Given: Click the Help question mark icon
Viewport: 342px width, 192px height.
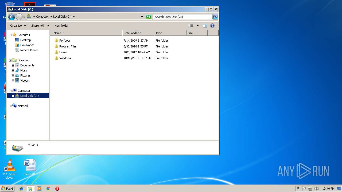Looking at the screenshot, I should 212,26.
